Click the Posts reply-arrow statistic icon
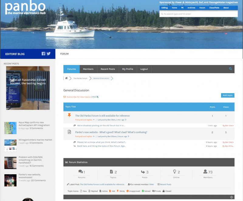Viewport: 243px width, 201px height. [x=143, y=172]
